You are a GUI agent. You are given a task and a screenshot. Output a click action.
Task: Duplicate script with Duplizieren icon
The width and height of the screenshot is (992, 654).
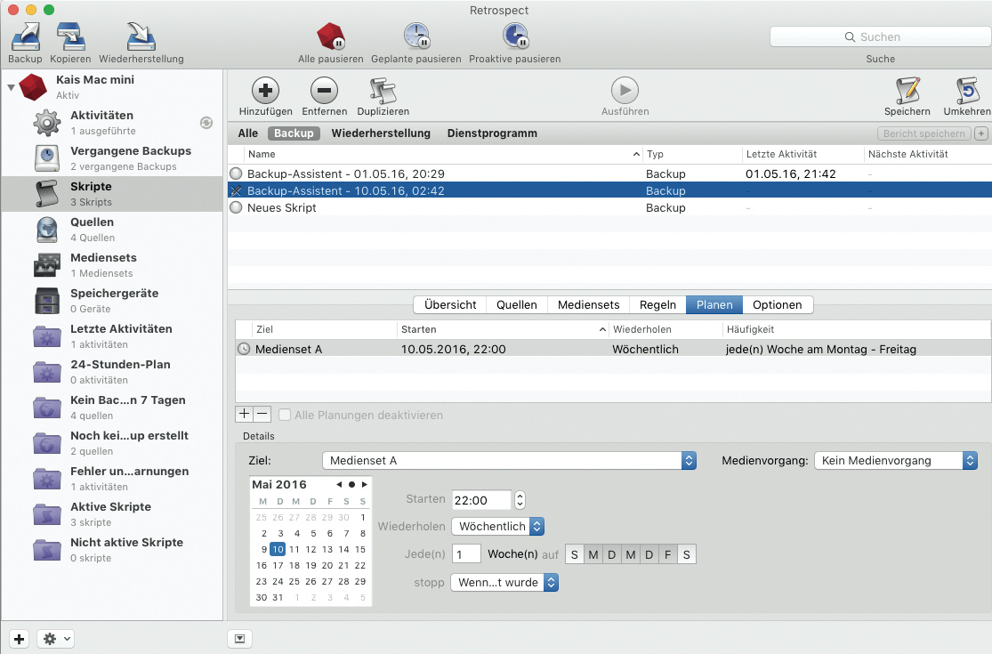383,91
